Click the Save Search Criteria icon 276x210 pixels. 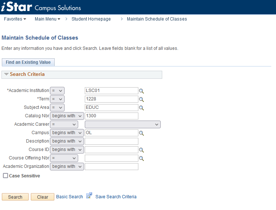(89, 196)
